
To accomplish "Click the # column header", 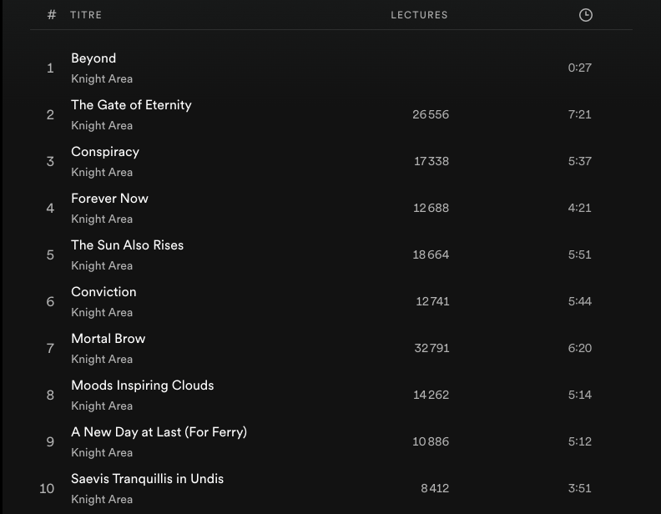I will click(x=52, y=15).
